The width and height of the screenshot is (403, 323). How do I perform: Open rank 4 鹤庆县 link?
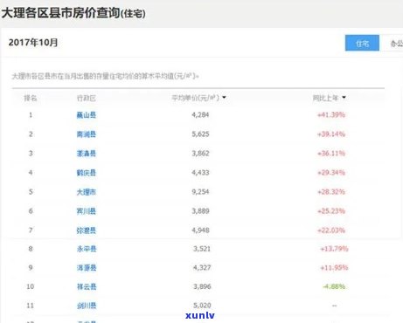pos(87,173)
